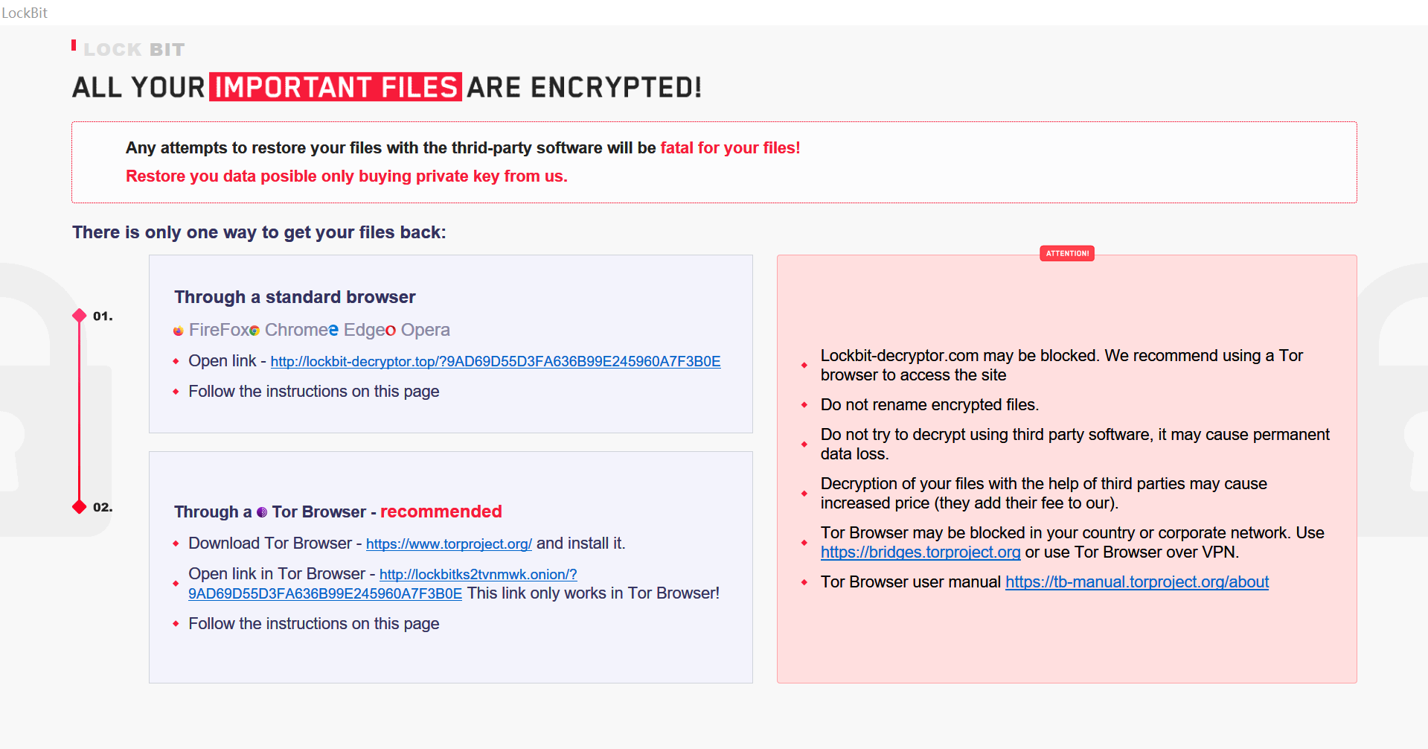Click the Edge browser icon
1428x749 pixels.
pyautogui.click(x=333, y=330)
